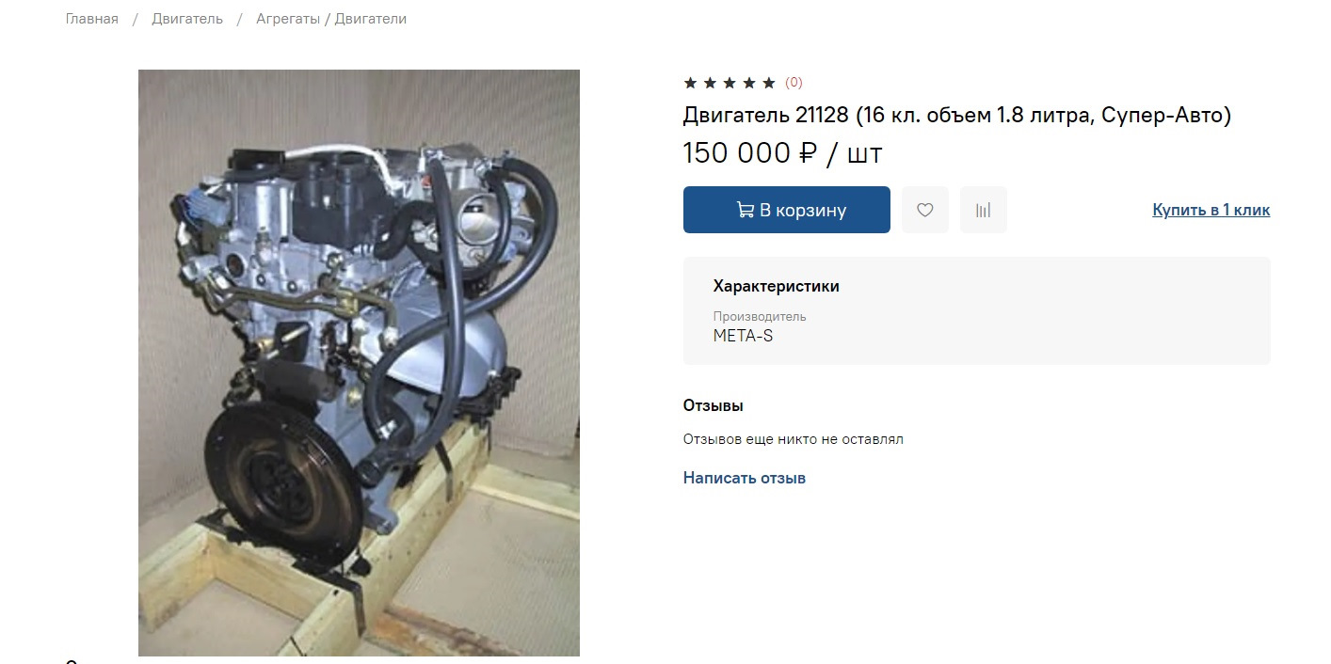The width and height of the screenshot is (1331, 664).
Task: Click the review count (0)
Action: 794,83
